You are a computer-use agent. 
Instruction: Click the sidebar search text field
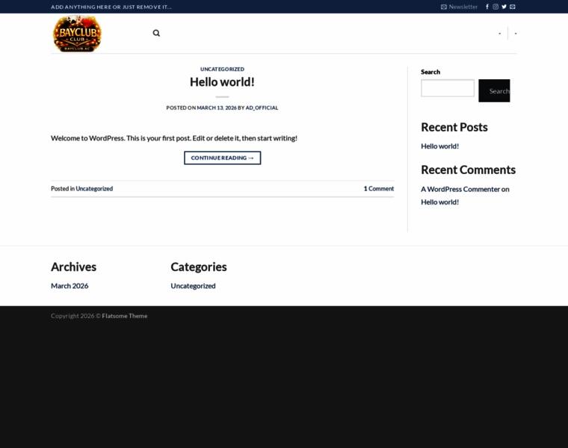[447, 89]
